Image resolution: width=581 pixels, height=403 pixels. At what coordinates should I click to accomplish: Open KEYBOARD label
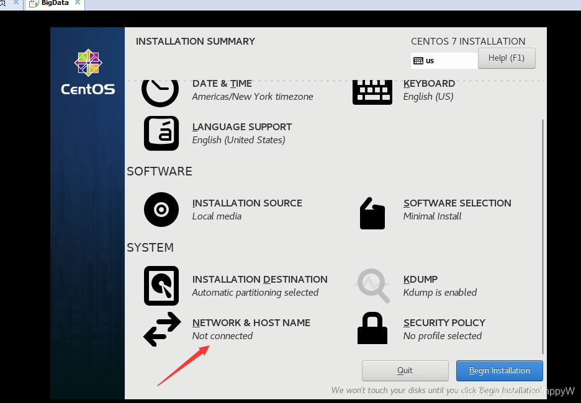(429, 84)
